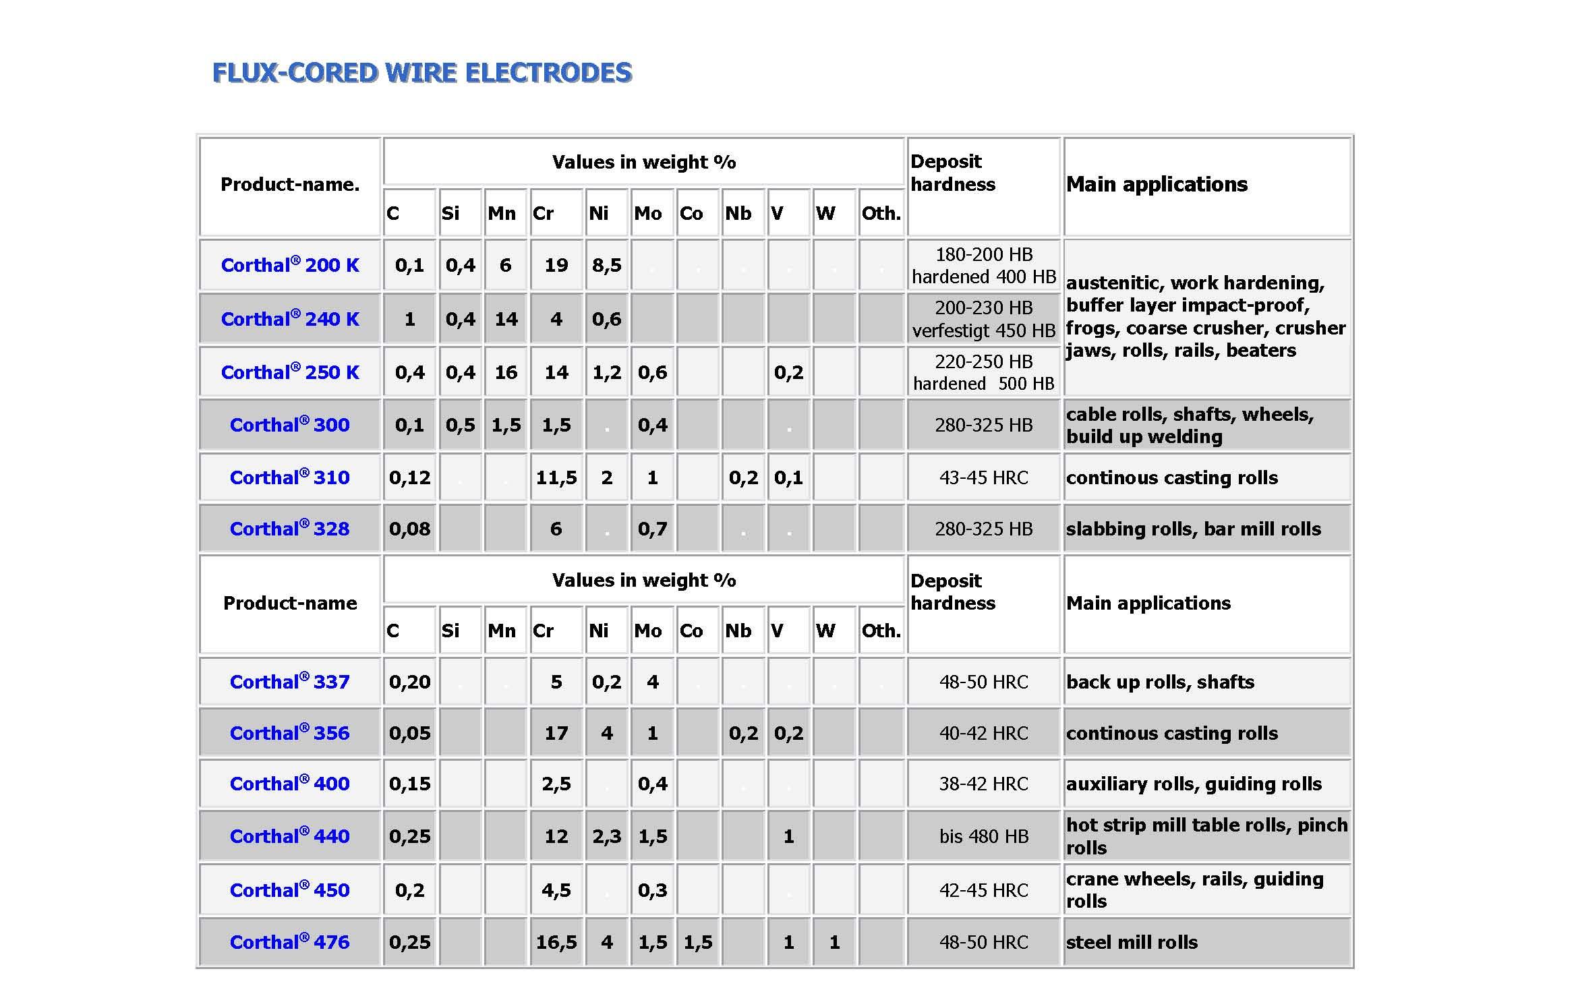This screenshot has width=1576, height=992.
Task: Click the Ni value 8,5 for Corthal 200 K
Action: tap(607, 265)
